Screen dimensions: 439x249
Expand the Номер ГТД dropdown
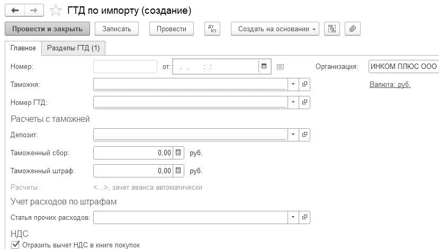[294, 102]
